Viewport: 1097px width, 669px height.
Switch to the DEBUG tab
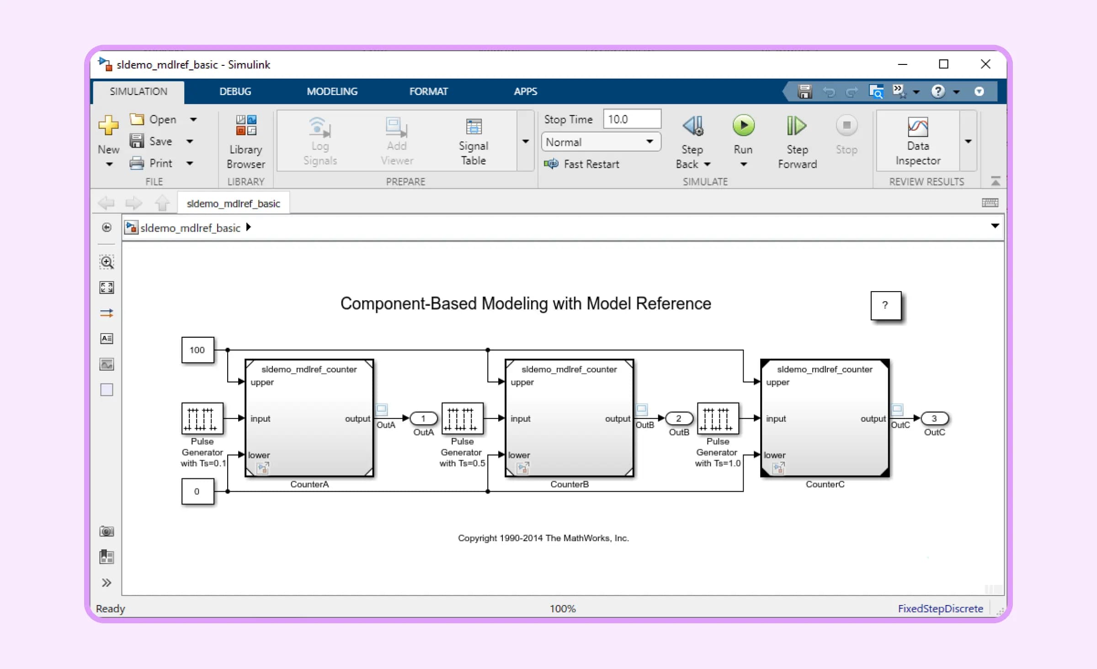point(235,91)
